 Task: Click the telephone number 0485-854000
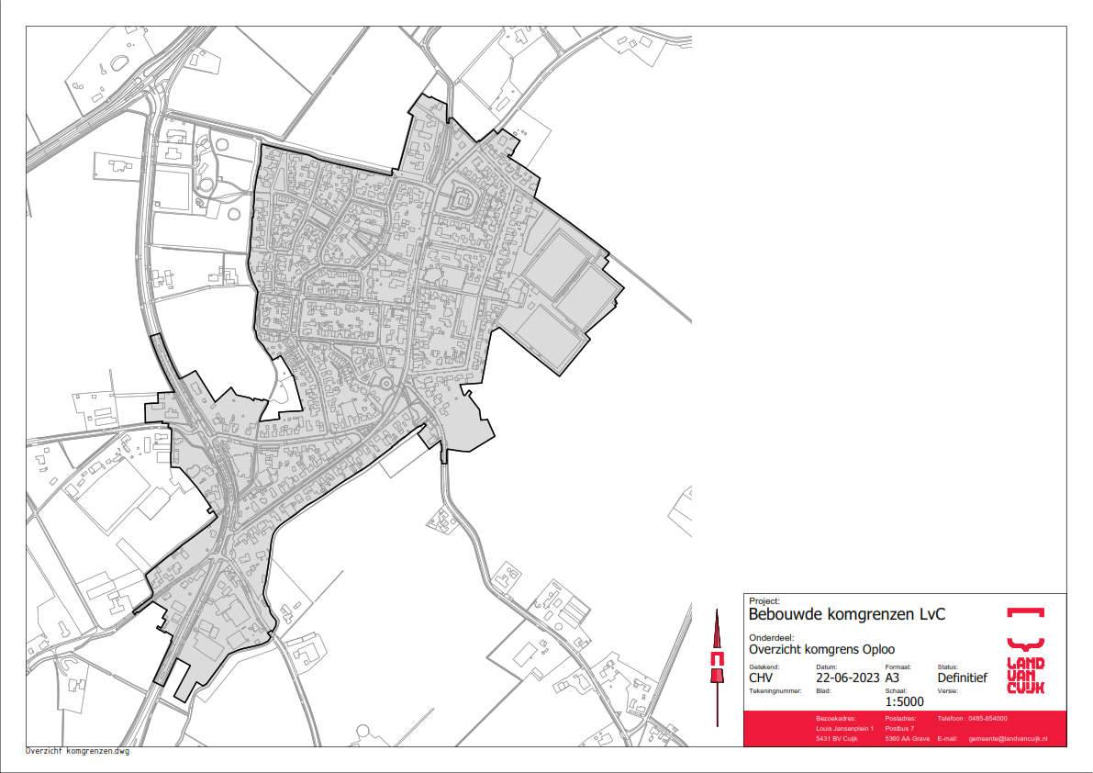tap(986, 718)
